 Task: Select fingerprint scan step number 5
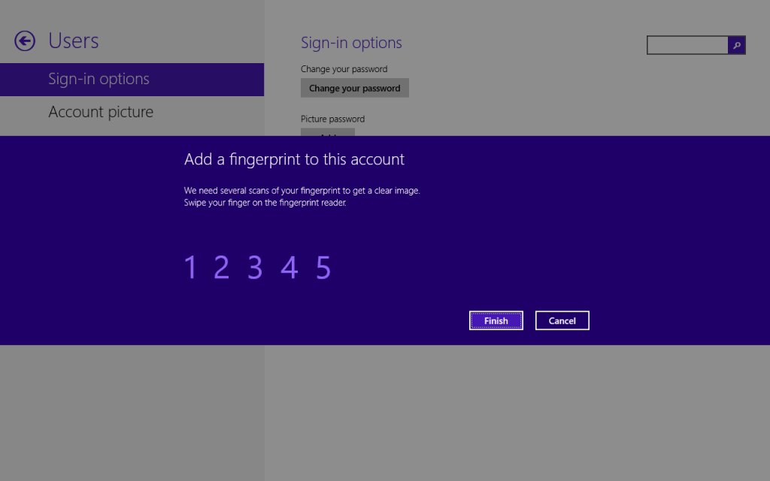323,268
